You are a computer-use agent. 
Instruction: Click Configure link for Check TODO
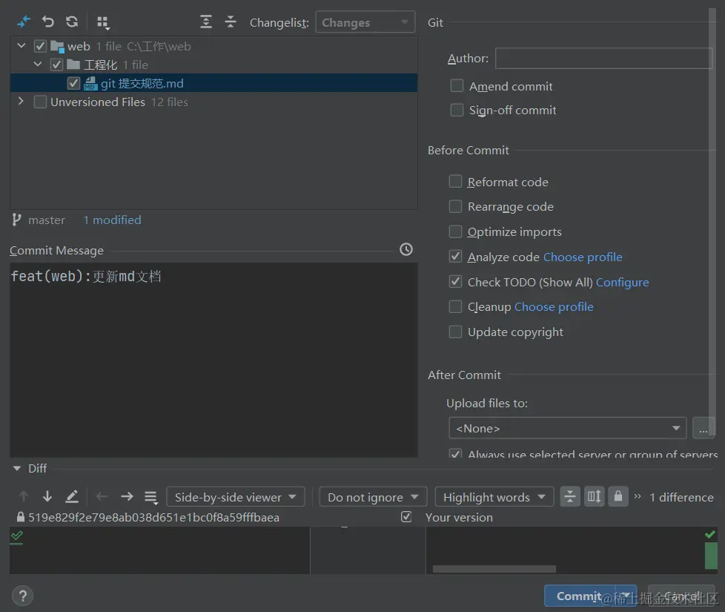[623, 282]
